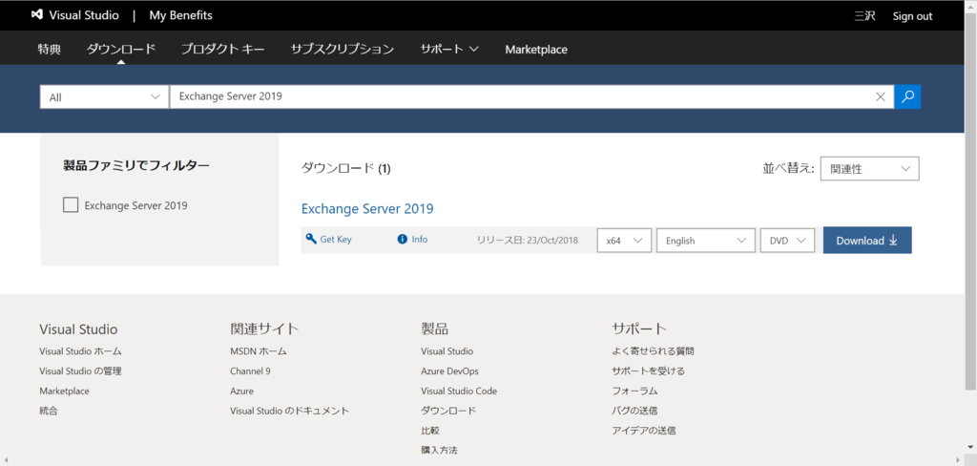Click the magnifier search button
The height and width of the screenshot is (466, 977).
click(x=908, y=96)
